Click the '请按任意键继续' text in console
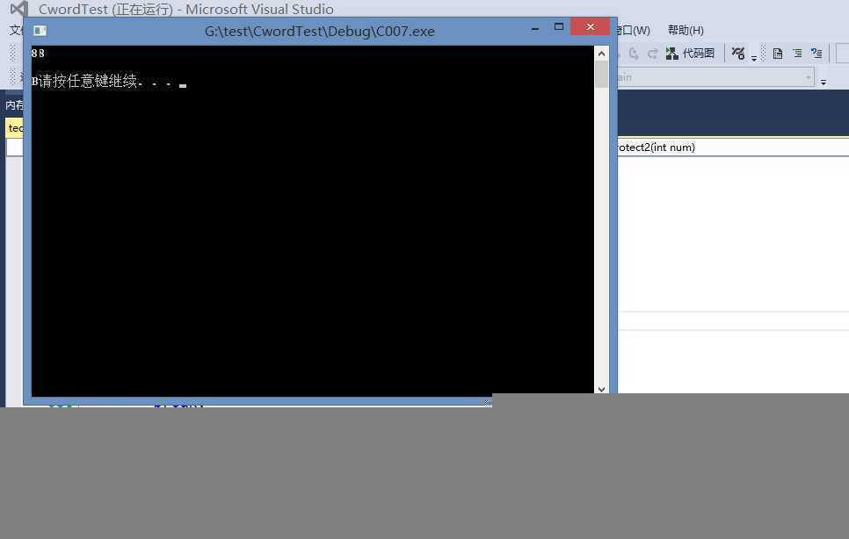 coord(88,81)
